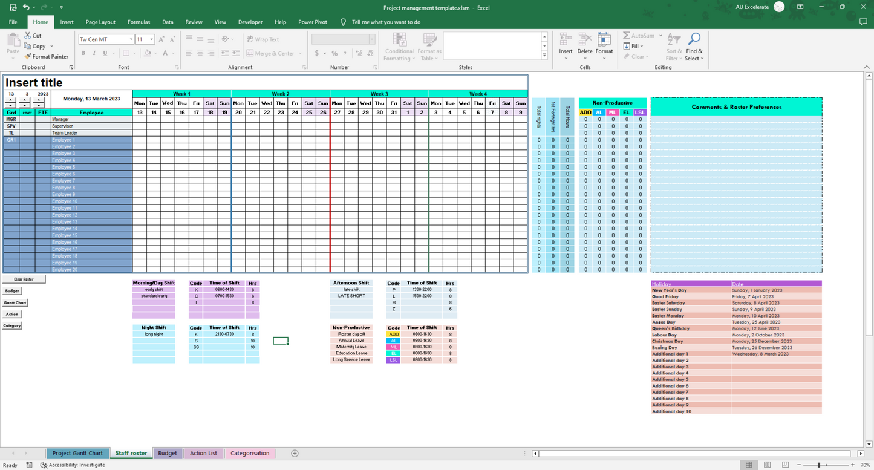Click the zoom slider in the status bar
874x470 pixels.
point(819,465)
